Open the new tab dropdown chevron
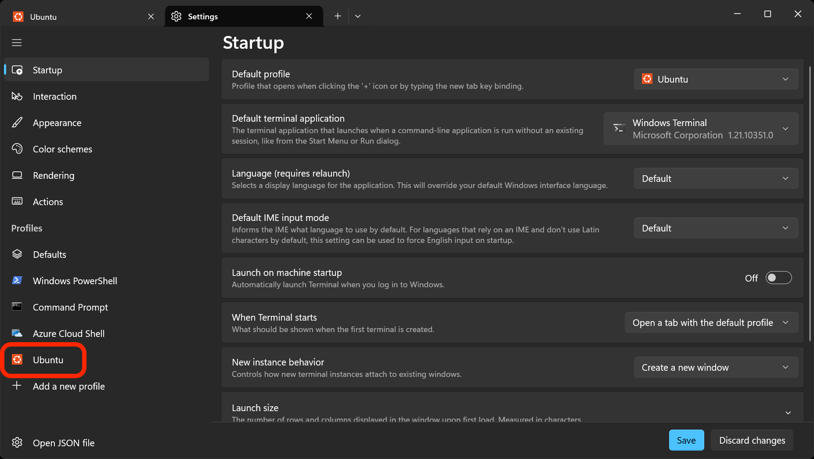 coord(357,16)
